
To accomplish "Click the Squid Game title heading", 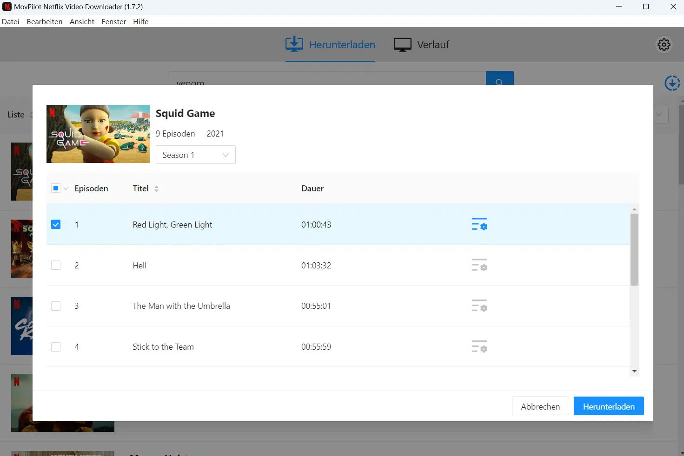I will (x=185, y=113).
